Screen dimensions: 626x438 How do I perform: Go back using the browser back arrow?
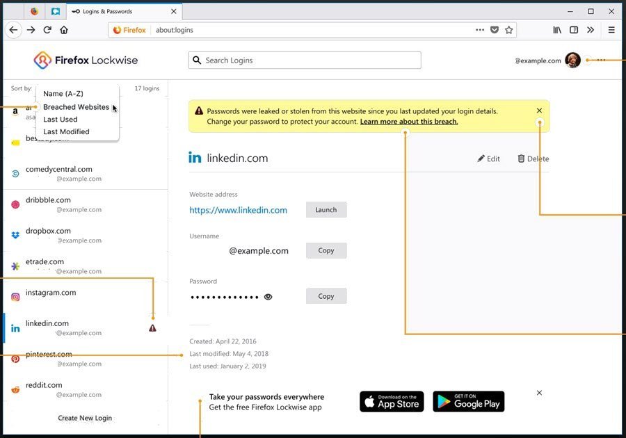coord(14,30)
